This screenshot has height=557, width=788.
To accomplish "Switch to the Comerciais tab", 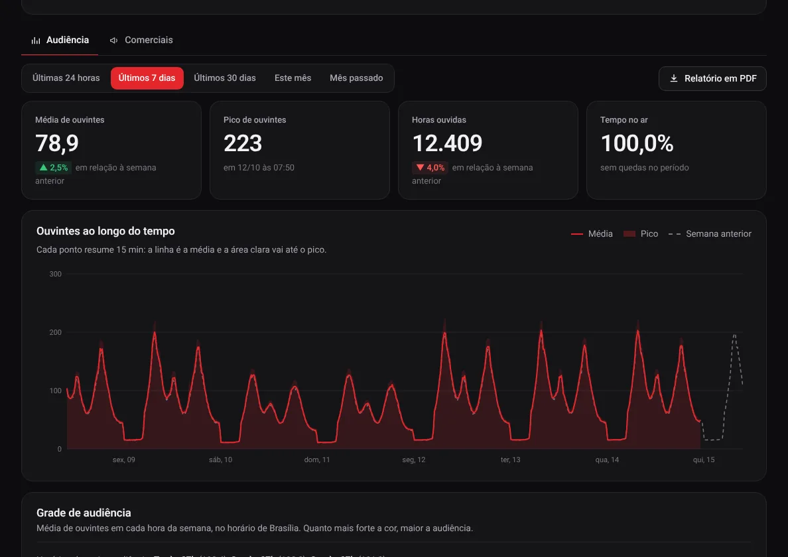I will coord(141,40).
